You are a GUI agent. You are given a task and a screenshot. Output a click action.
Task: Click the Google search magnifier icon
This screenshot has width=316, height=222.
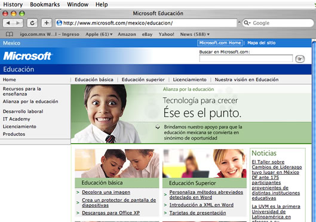point(246,23)
